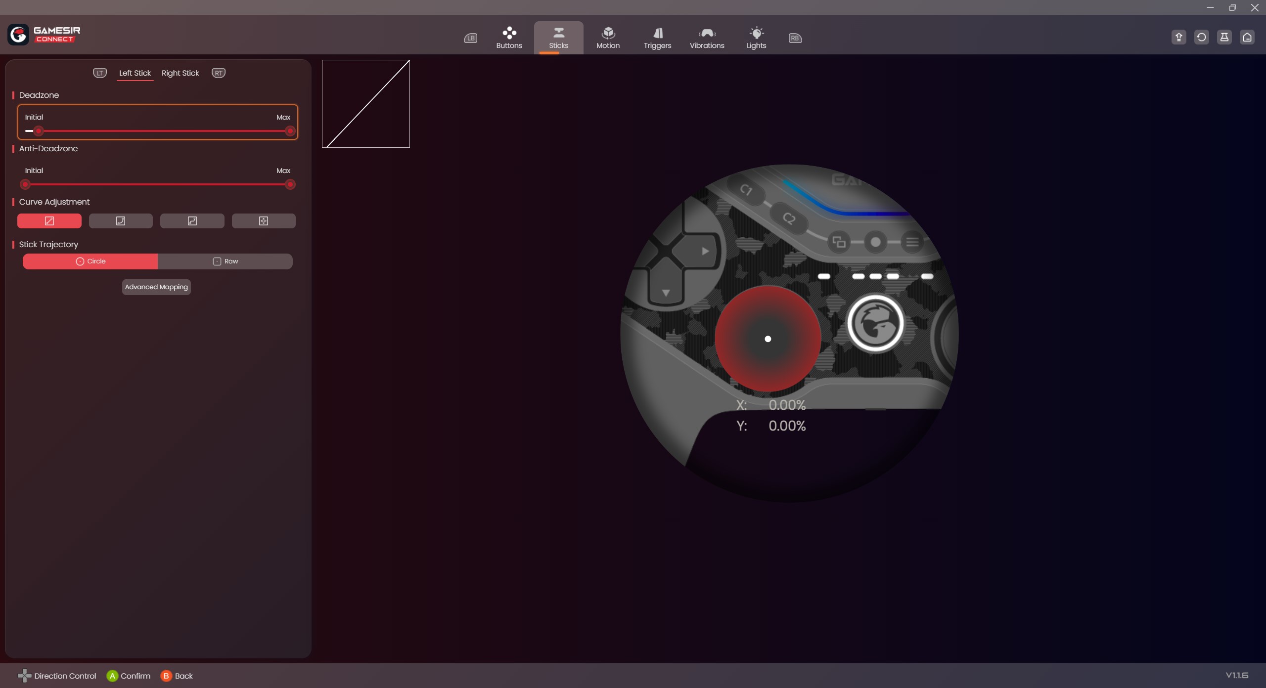This screenshot has height=688, width=1266.
Task: Click the Stick Trajectory section heading
Action: coord(48,244)
